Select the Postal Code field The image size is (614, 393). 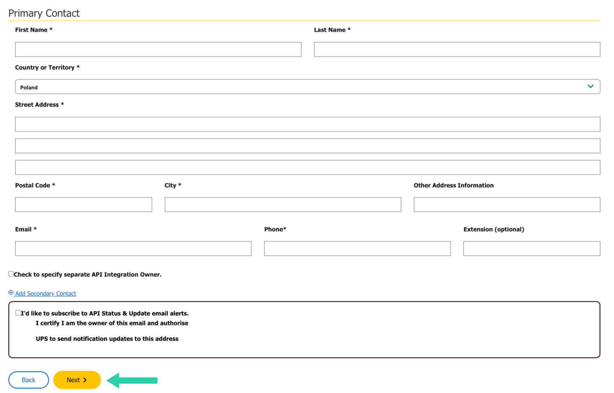coord(83,205)
